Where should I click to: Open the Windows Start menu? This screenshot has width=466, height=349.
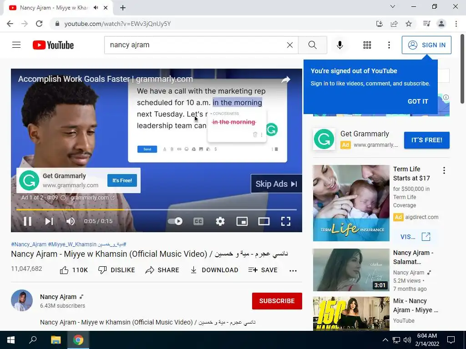point(11,340)
